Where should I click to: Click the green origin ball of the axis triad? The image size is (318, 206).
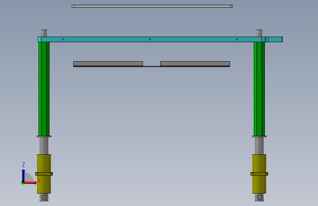(x=23, y=183)
